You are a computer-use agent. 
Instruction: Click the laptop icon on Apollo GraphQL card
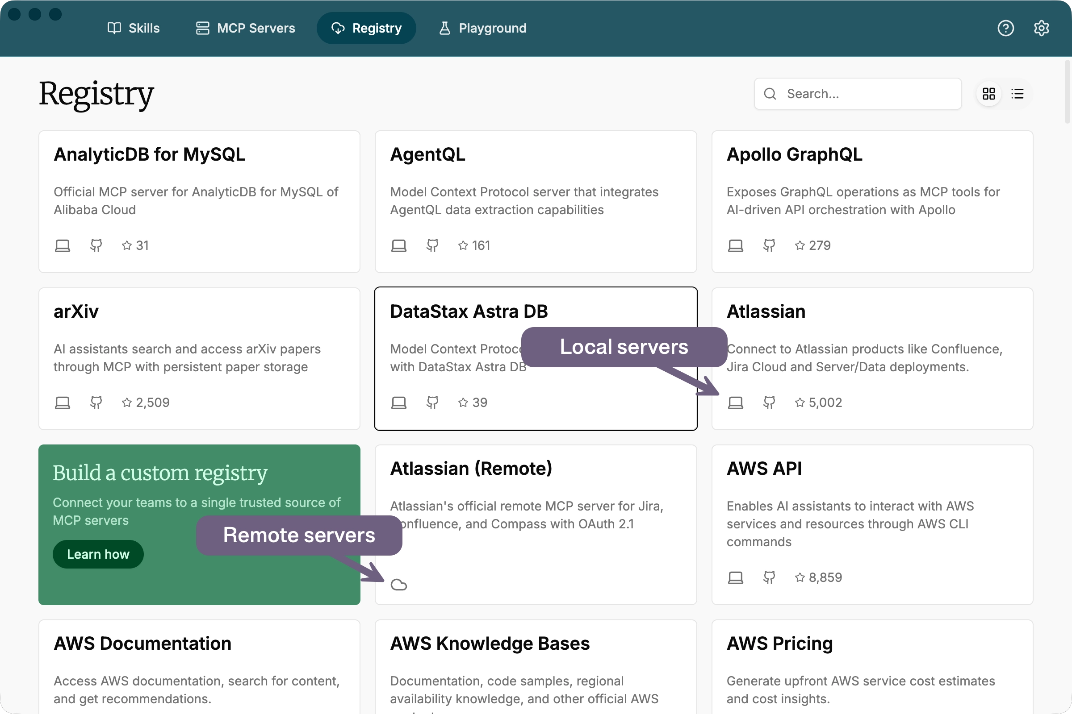736,246
